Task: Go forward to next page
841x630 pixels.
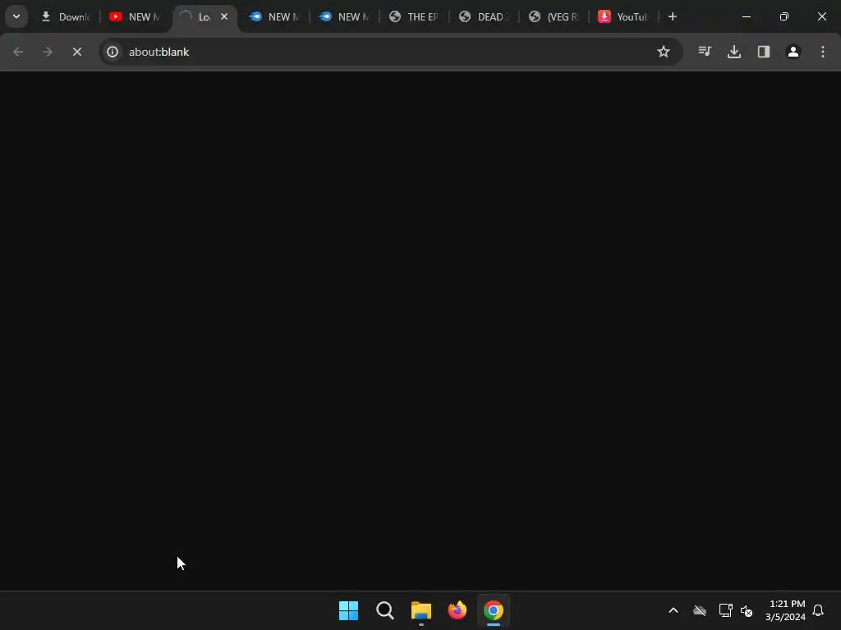Action: [x=47, y=52]
